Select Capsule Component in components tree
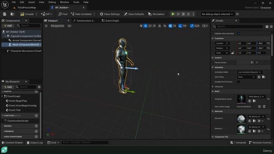This screenshot has height=154, width=274. click(24, 36)
